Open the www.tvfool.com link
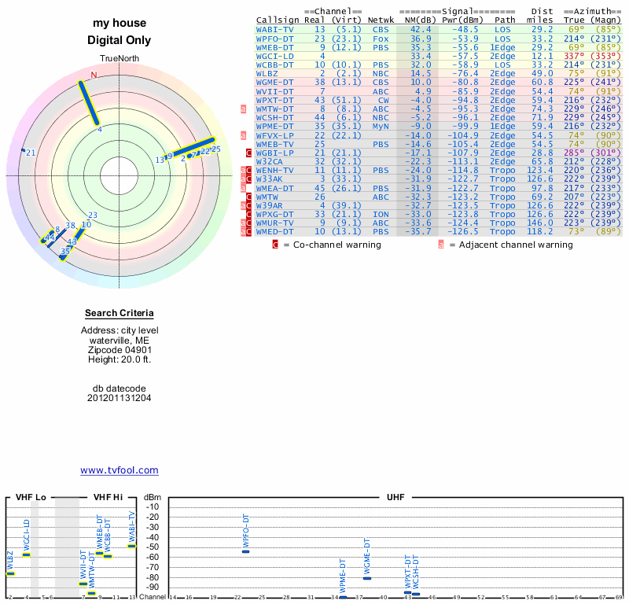629x604 pixels. coord(120,470)
